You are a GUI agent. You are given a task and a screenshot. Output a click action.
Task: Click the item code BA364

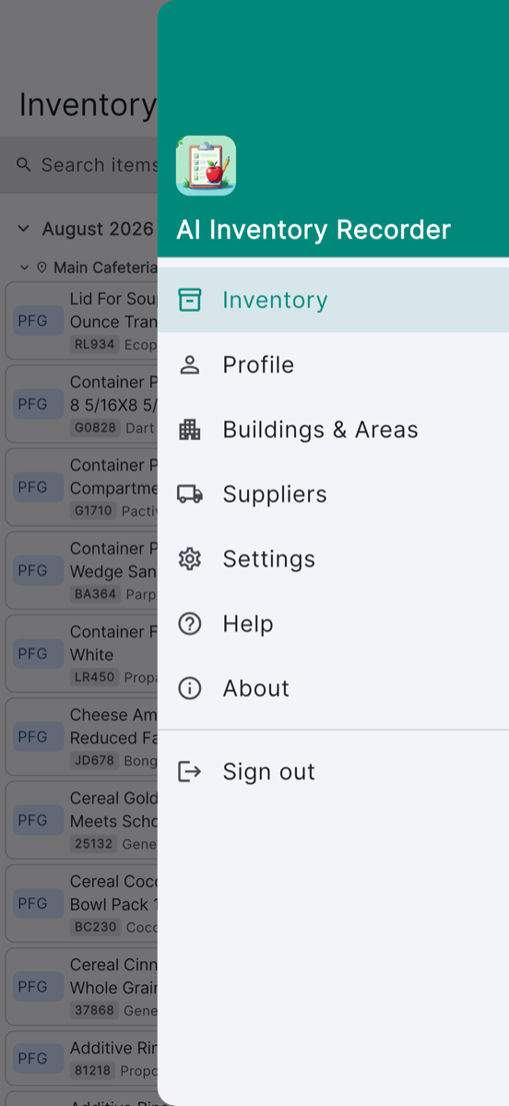95,594
